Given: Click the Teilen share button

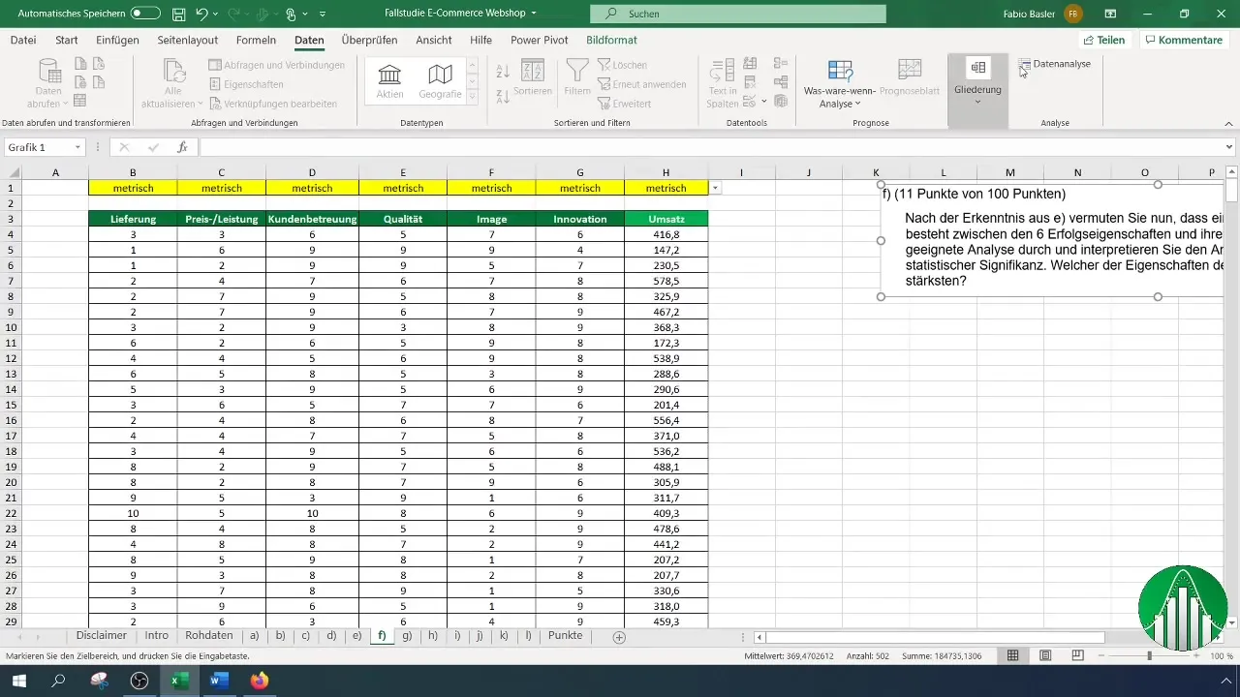Looking at the screenshot, I should pyautogui.click(x=1104, y=40).
